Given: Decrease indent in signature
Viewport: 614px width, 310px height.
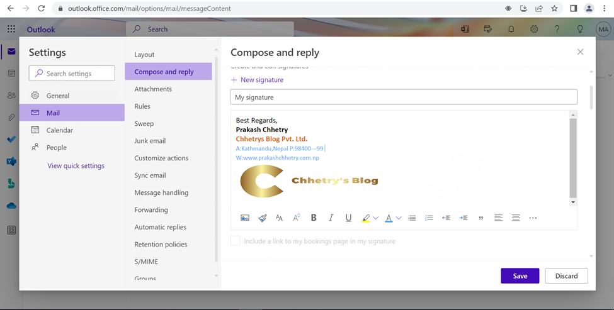Looking at the screenshot, I should click(x=446, y=218).
